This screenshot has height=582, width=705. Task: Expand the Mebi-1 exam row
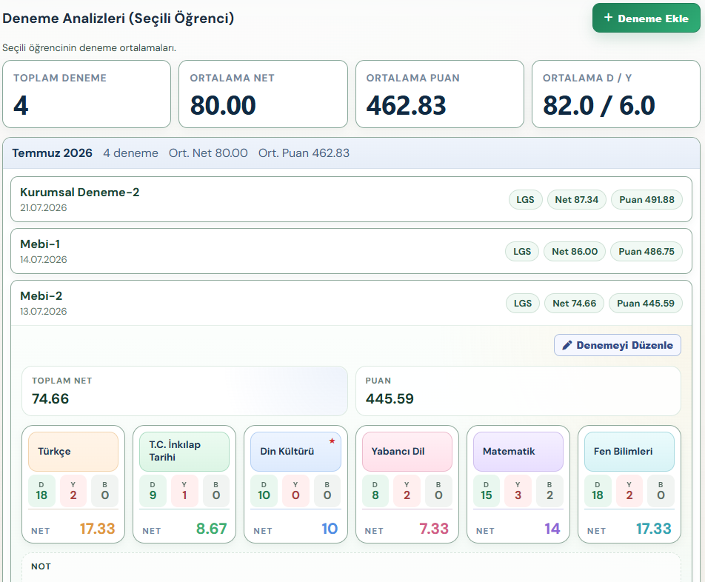coord(351,251)
